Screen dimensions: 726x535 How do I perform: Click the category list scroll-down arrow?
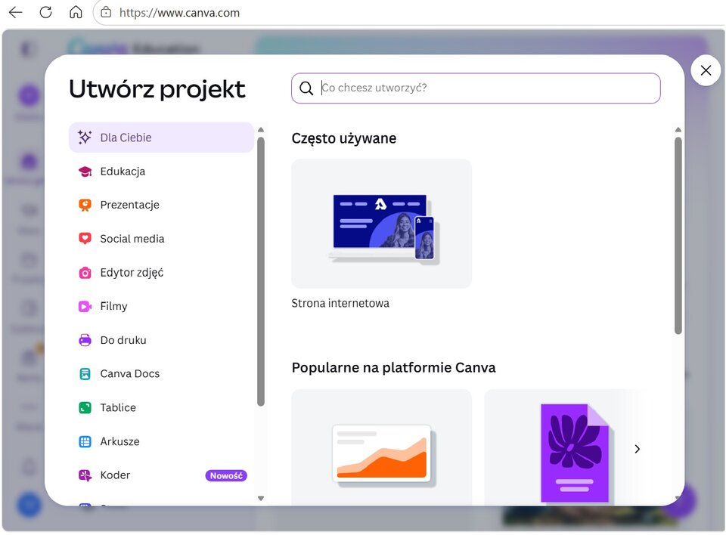pyautogui.click(x=261, y=499)
